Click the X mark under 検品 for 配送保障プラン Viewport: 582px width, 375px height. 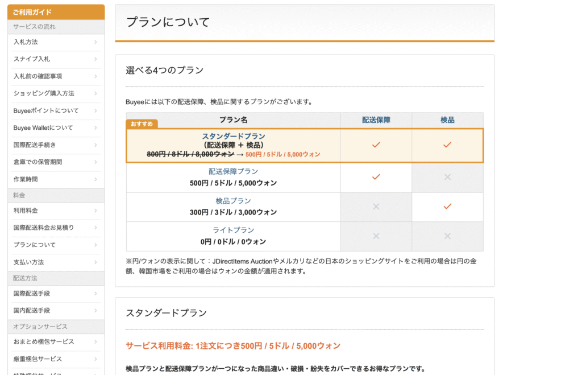447,177
